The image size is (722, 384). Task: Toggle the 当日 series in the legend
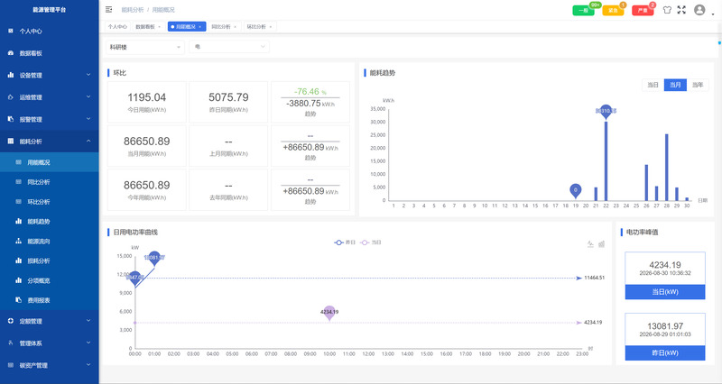pyautogui.click(x=371, y=242)
